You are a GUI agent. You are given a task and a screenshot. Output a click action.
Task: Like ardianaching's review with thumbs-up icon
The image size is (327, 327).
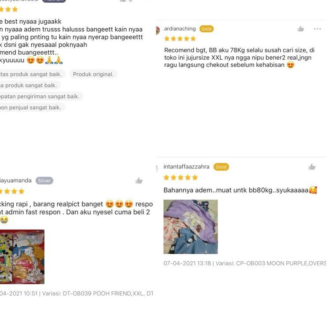[x=301, y=29]
